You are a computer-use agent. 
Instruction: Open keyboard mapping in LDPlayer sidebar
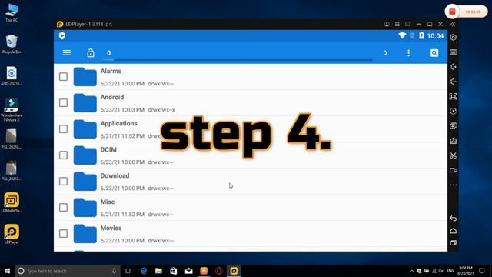[x=453, y=52]
